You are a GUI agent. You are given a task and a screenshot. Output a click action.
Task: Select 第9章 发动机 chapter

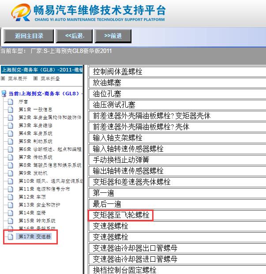pos(33,173)
